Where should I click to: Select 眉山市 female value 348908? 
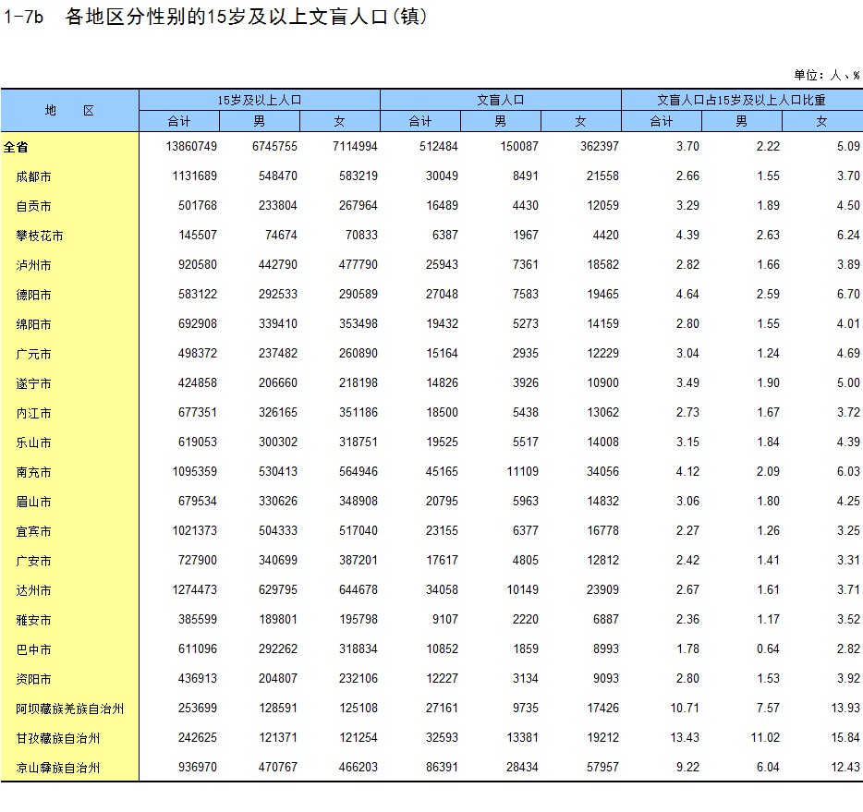359,502
